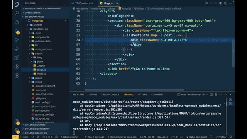Open .env.development file
This screenshot has width=247, height=139.
click(46, 86)
